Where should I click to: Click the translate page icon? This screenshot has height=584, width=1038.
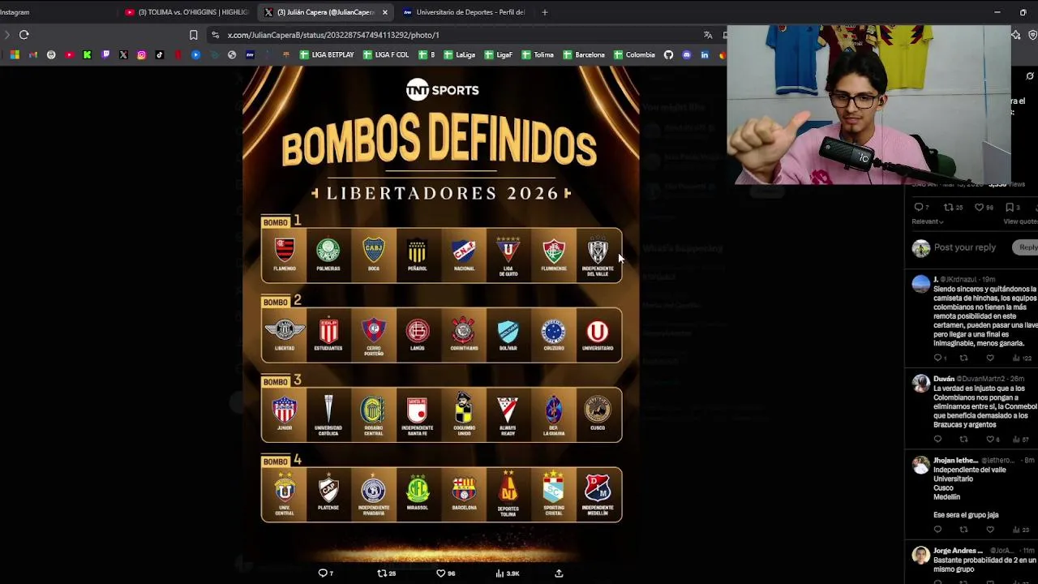tap(708, 35)
